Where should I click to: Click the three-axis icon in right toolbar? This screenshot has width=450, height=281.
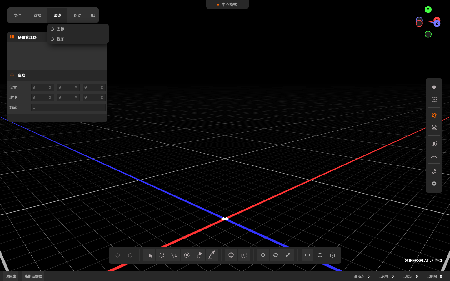[434, 156]
